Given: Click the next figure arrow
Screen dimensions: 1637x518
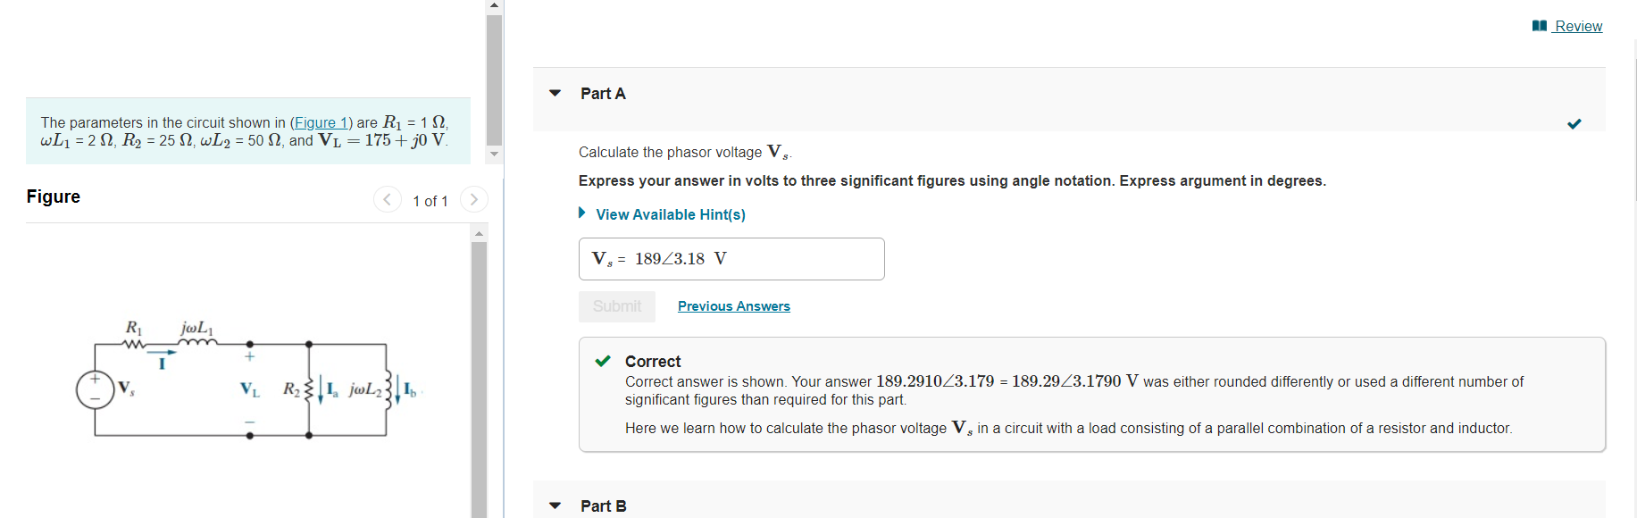Looking at the screenshot, I should [473, 199].
